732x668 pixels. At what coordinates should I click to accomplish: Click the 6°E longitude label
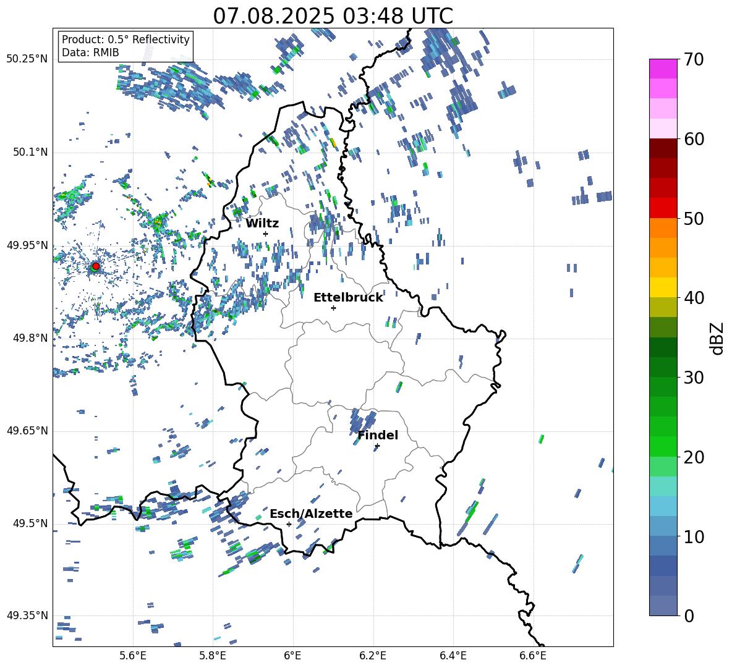(x=292, y=656)
